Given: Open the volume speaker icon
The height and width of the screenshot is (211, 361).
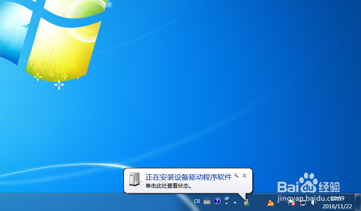Looking at the screenshot, I should coord(313,202).
